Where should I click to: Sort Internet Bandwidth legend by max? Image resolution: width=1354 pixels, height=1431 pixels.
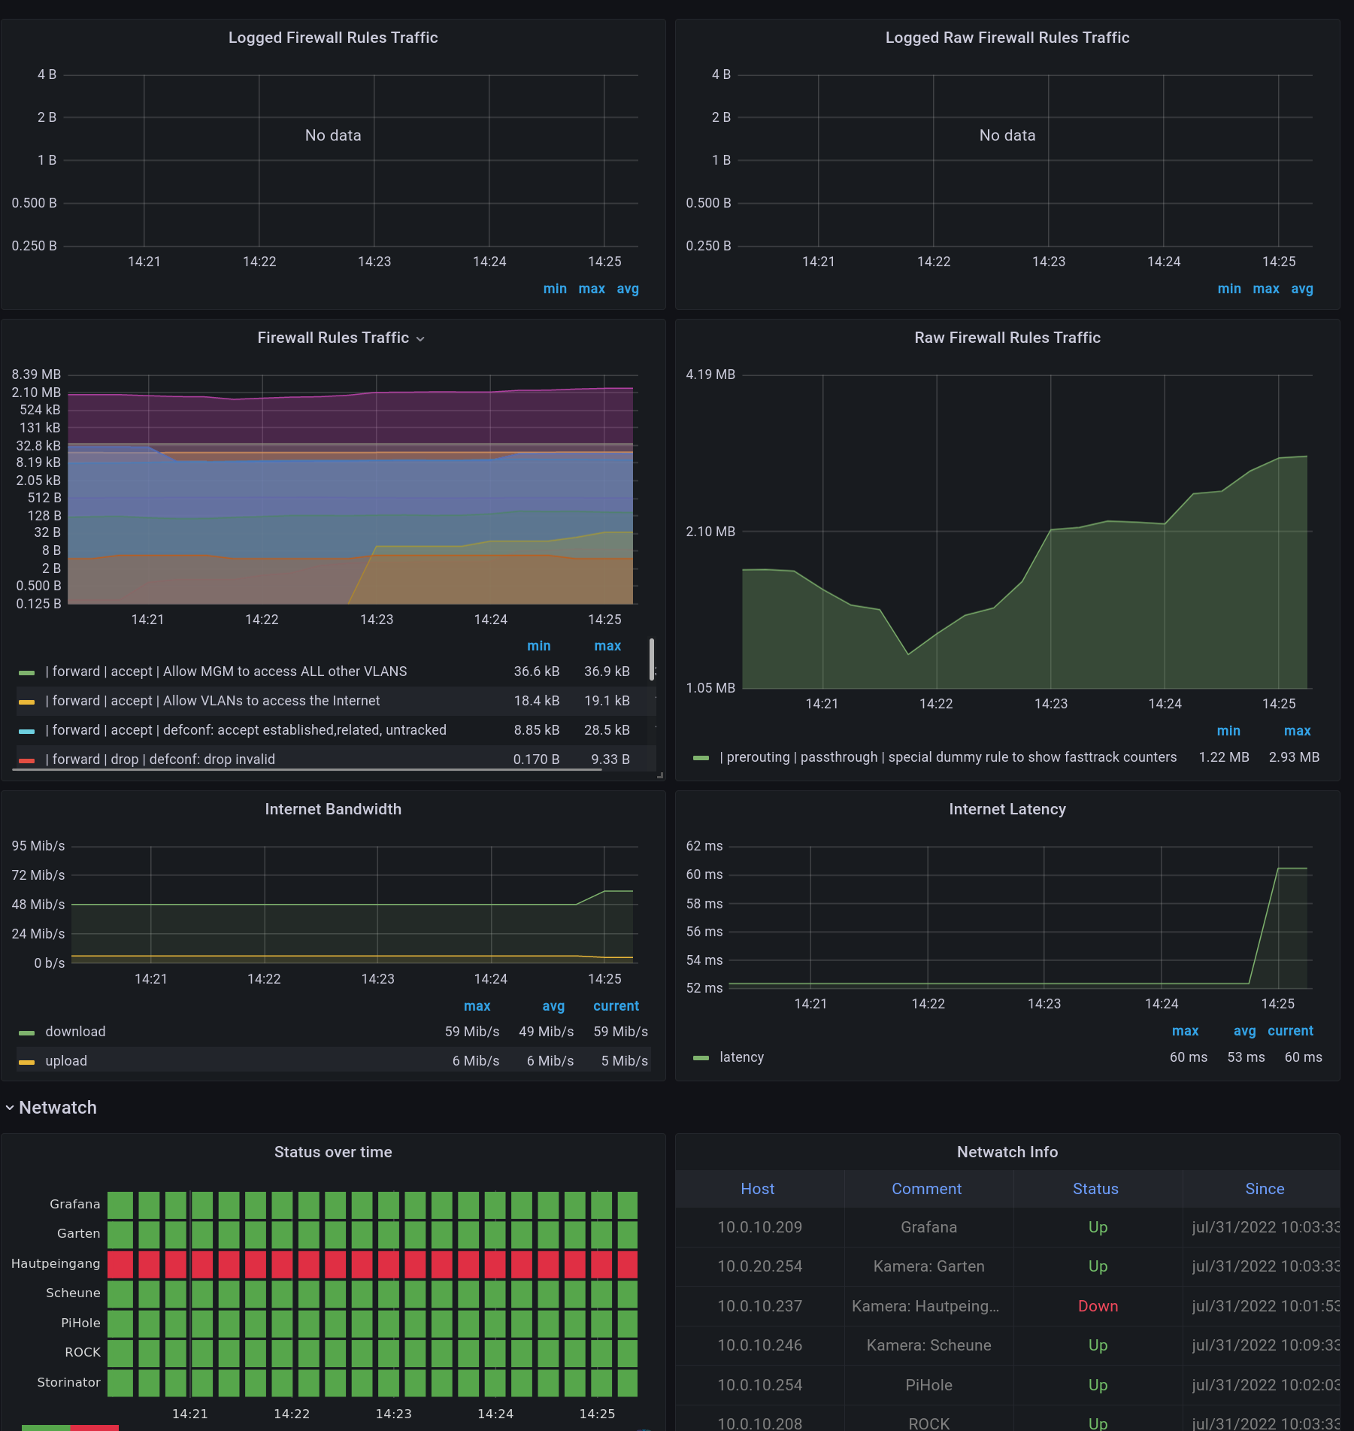tap(477, 1006)
